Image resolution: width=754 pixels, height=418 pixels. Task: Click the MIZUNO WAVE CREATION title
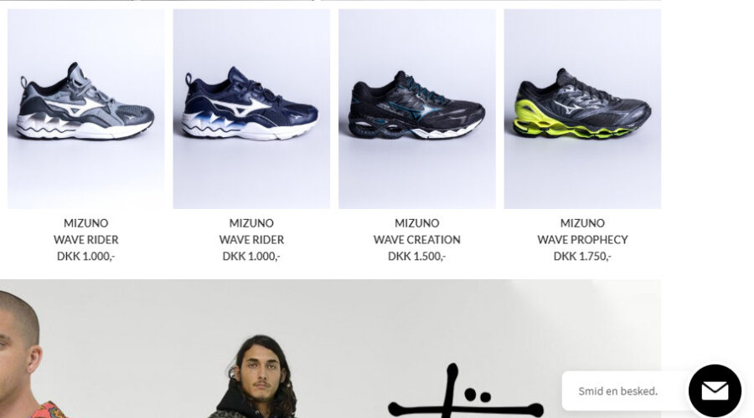tap(417, 232)
